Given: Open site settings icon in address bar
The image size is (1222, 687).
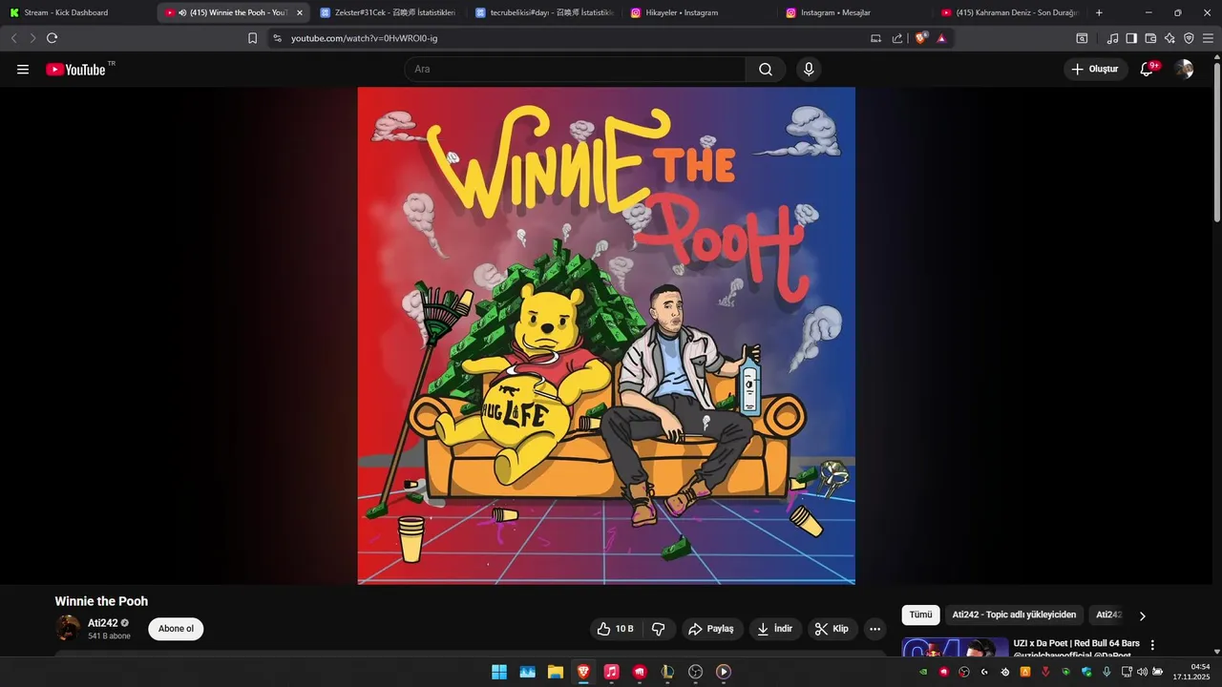Looking at the screenshot, I should 277,38.
